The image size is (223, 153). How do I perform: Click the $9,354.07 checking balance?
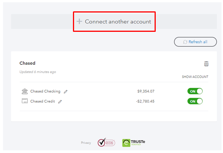(x=146, y=91)
